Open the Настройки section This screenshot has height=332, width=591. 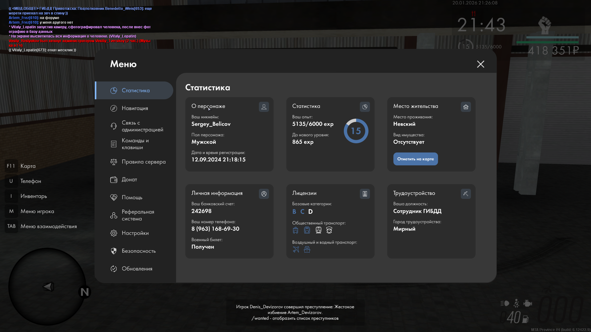click(135, 233)
